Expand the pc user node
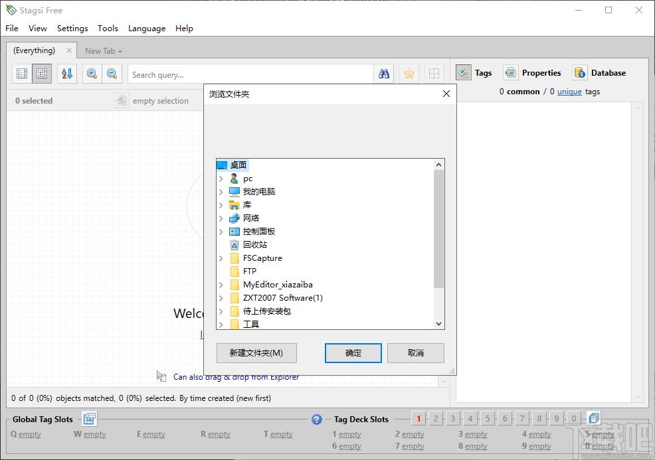The height and width of the screenshot is (460, 655). [221, 179]
